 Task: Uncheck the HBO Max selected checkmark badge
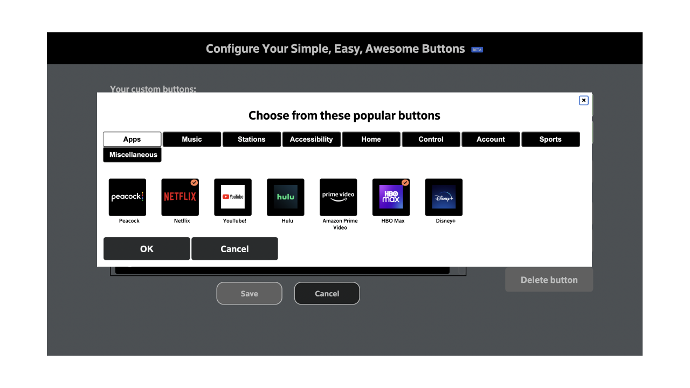[405, 183]
